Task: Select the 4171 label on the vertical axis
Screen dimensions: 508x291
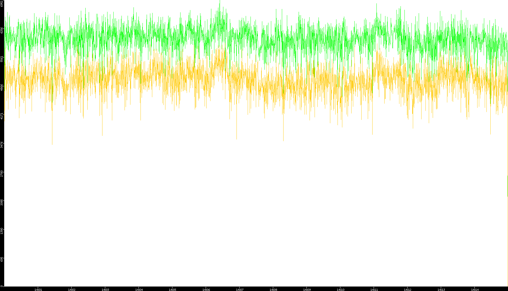Action: click(x=2, y=116)
